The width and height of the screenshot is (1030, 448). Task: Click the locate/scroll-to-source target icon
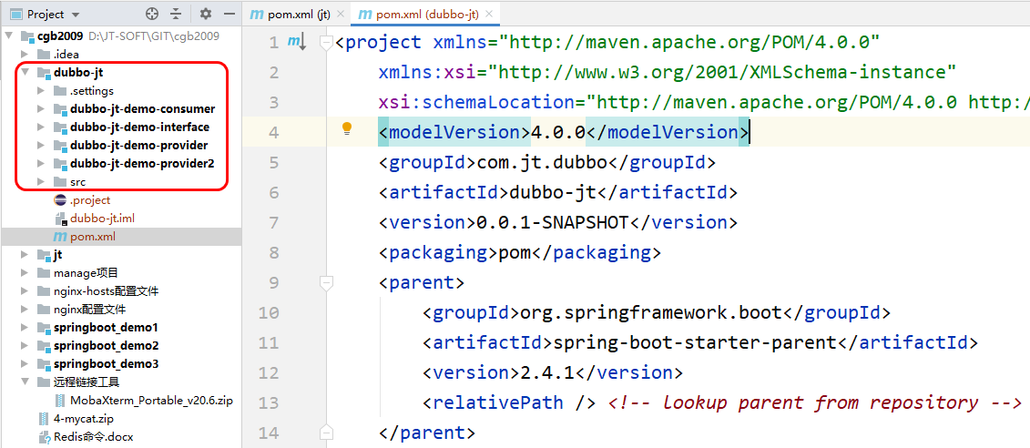152,14
